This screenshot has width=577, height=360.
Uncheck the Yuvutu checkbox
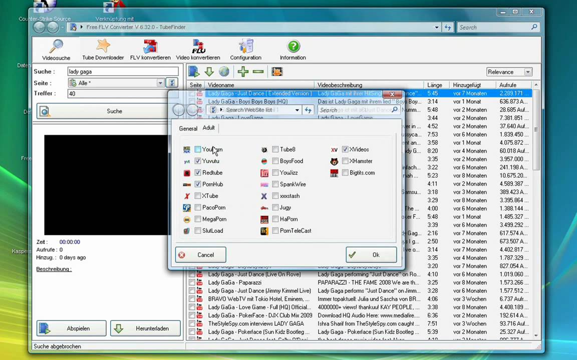[x=198, y=161]
